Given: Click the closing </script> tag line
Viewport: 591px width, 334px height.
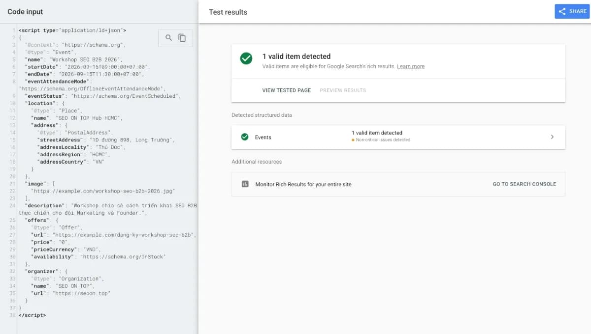Looking at the screenshot, I should pyautogui.click(x=32, y=315).
